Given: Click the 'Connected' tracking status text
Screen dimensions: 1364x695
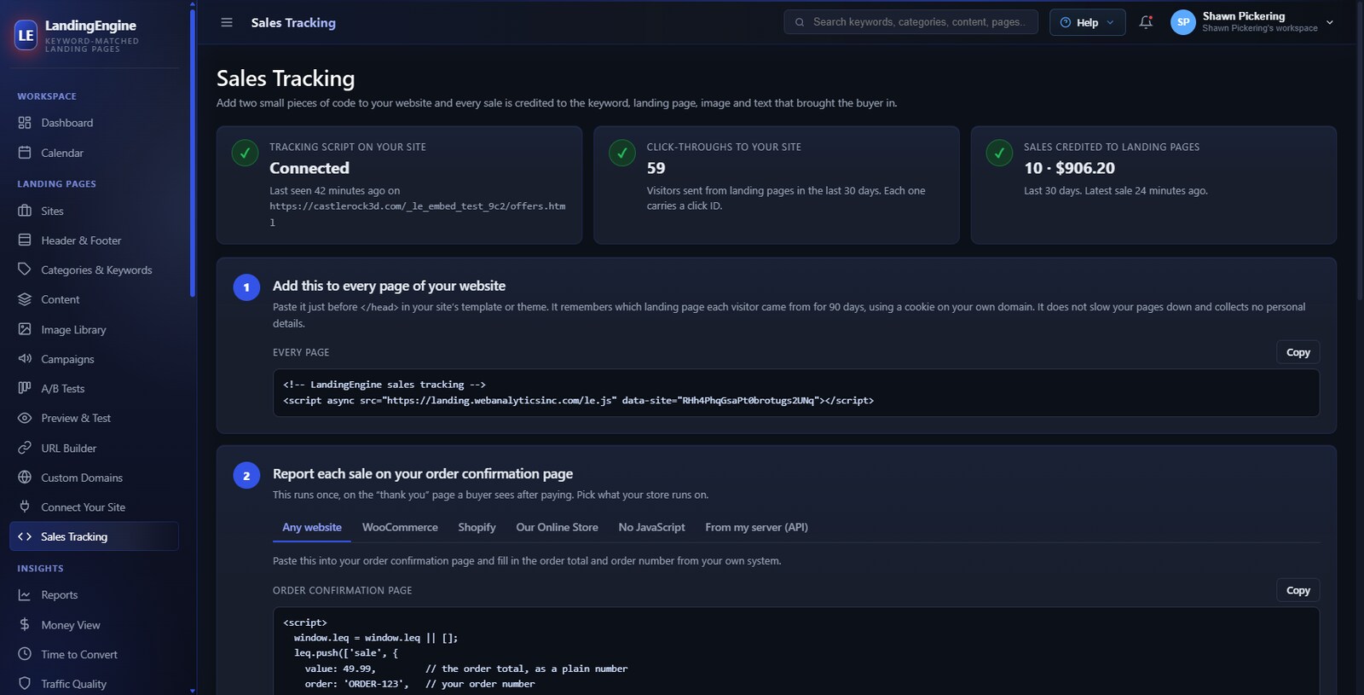Looking at the screenshot, I should (309, 168).
